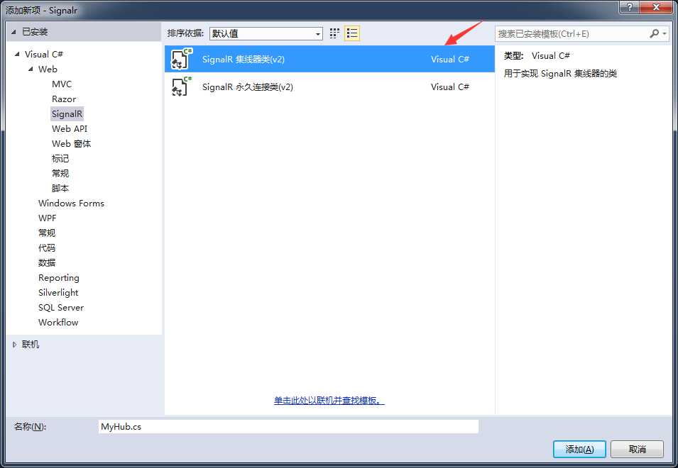Select SignalR 永久连接类(v2) template
The image size is (678, 468).
329,87
